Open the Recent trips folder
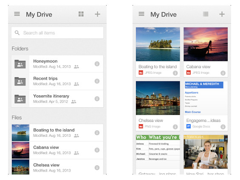Viewport: 240px width, 180px height. pyautogui.click(x=57, y=81)
